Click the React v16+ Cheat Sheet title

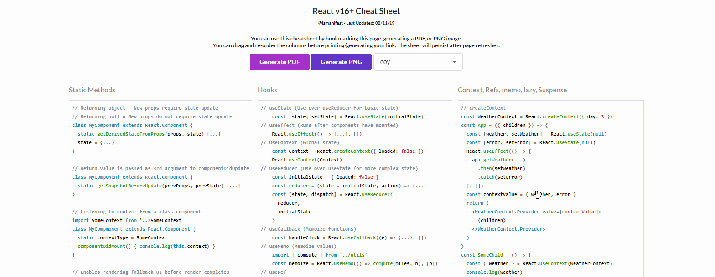(357, 11)
